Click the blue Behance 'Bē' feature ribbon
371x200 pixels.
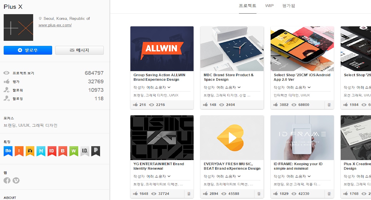[x=8, y=151]
